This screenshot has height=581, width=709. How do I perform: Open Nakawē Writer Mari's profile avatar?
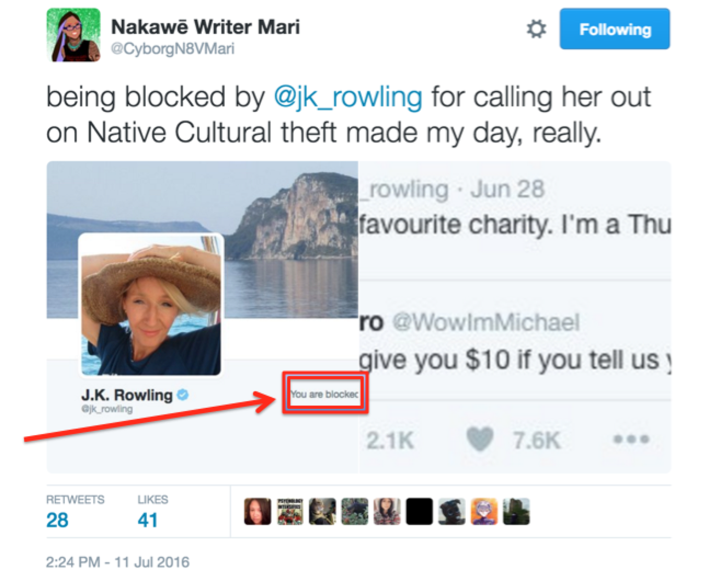[x=74, y=35]
